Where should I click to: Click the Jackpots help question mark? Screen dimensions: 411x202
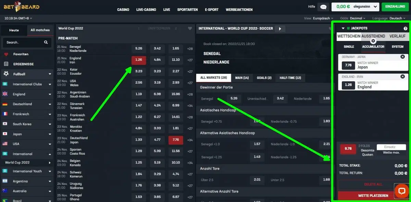[405, 29]
